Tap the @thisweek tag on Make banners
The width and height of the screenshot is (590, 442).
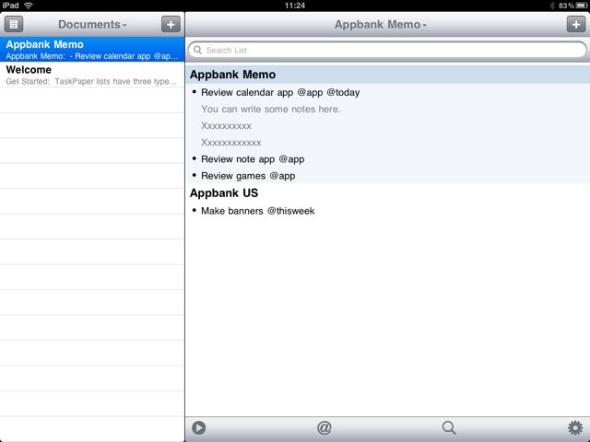click(290, 211)
